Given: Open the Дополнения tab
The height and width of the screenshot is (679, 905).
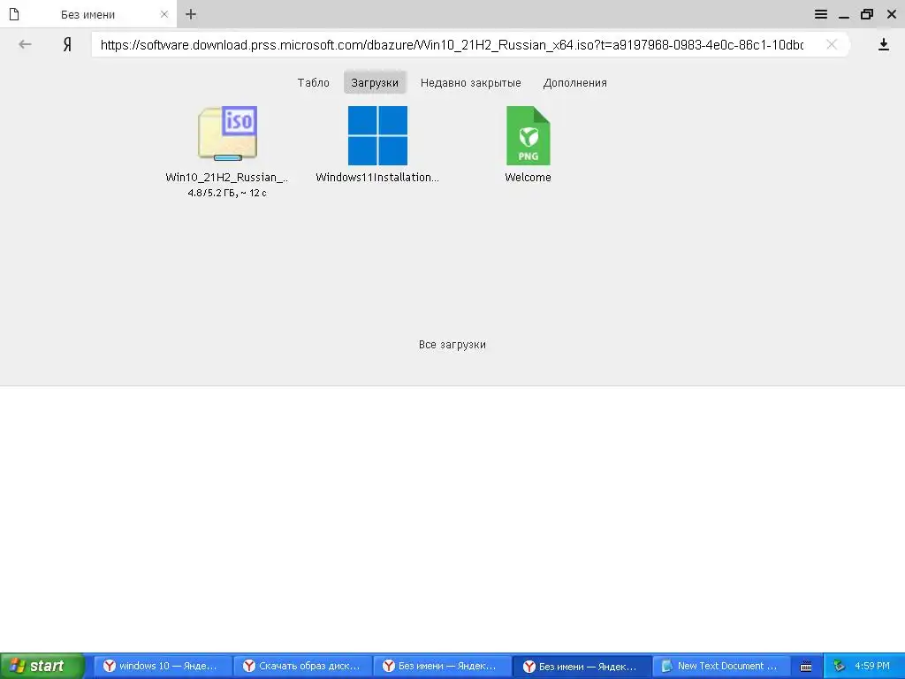Looking at the screenshot, I should (574, 82).
